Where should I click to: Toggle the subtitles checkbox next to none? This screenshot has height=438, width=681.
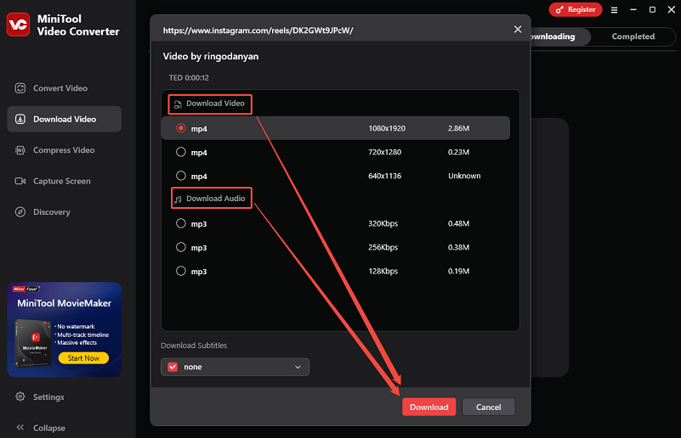pos(173,367)
